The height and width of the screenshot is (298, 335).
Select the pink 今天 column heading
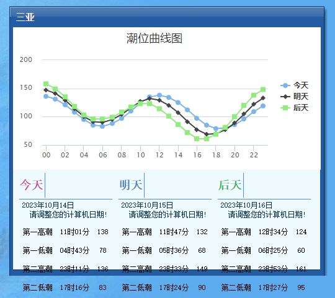(x=32, y=185)
